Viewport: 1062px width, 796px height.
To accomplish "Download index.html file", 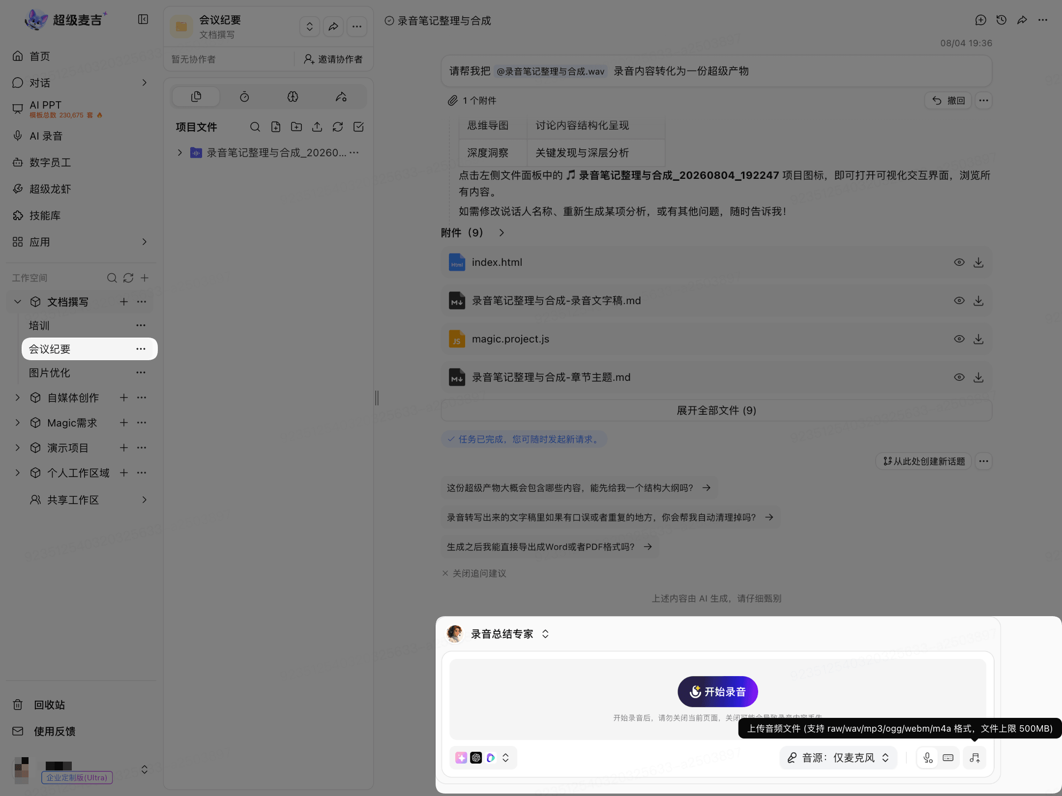I will point(979,262).
